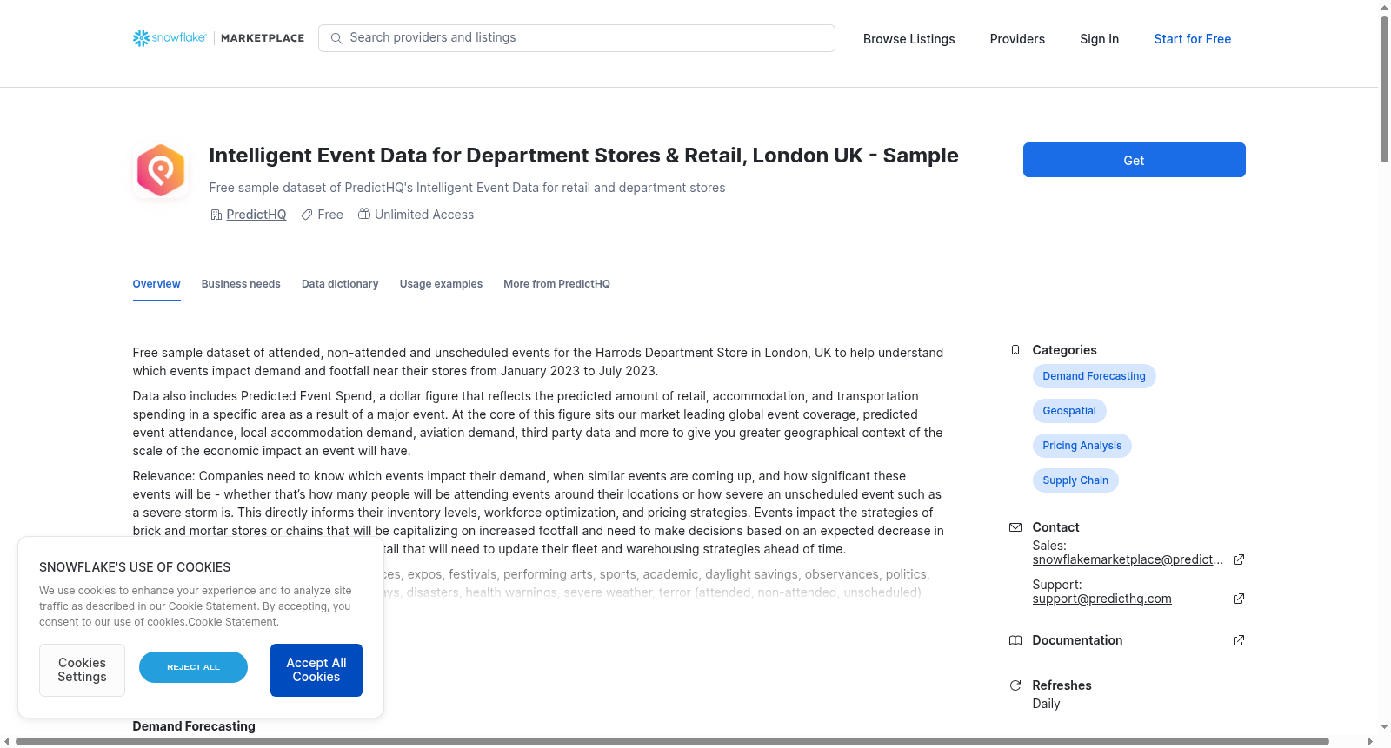
Task: Click the snowflakemarketplace@predict... sales email link
Action: coord(1128,559)
